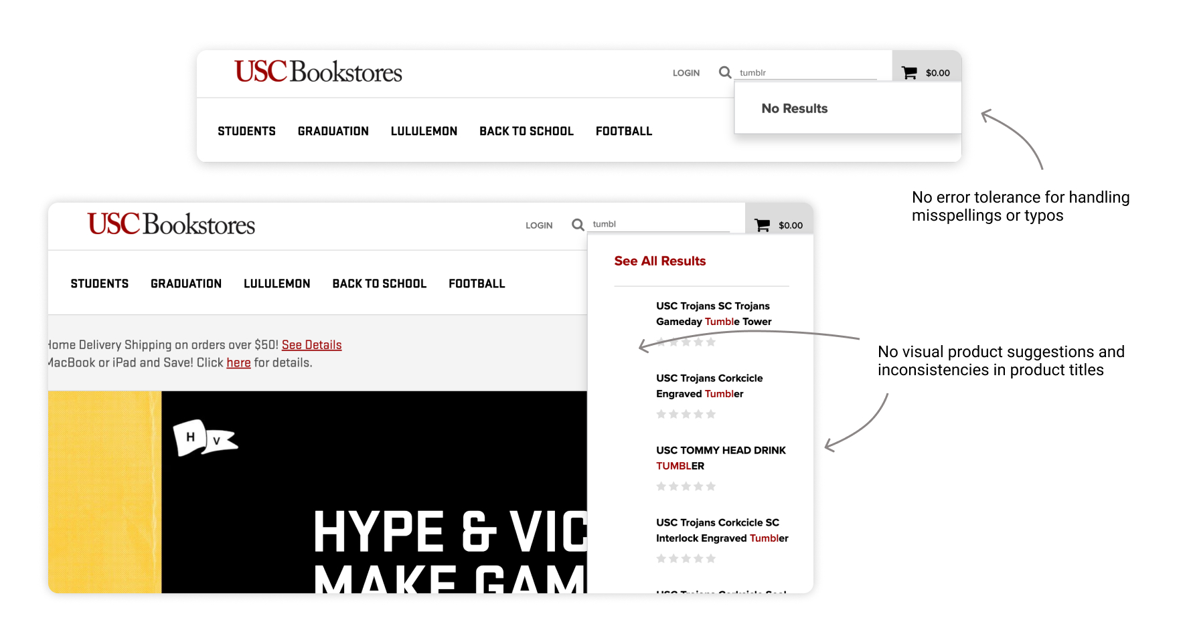Open the FOOTBALL menu above the shipping notice
Image resolution: width=1185 pixels, height=632 pixels.
(x=477, y=284)
